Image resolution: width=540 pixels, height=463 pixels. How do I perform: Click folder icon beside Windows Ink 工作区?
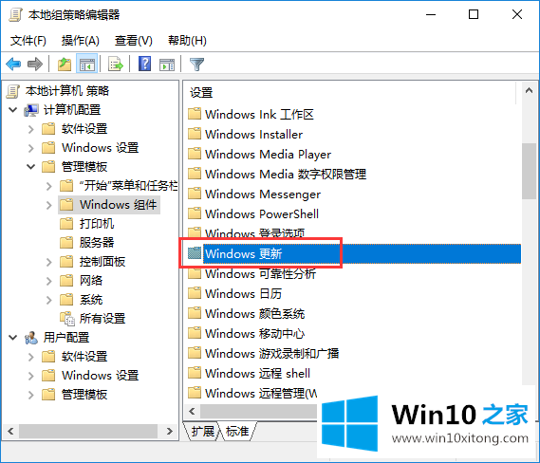(195, 114)
